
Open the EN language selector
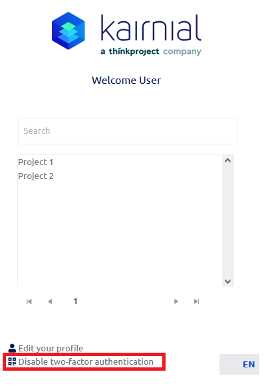click(x=239, y=364)
